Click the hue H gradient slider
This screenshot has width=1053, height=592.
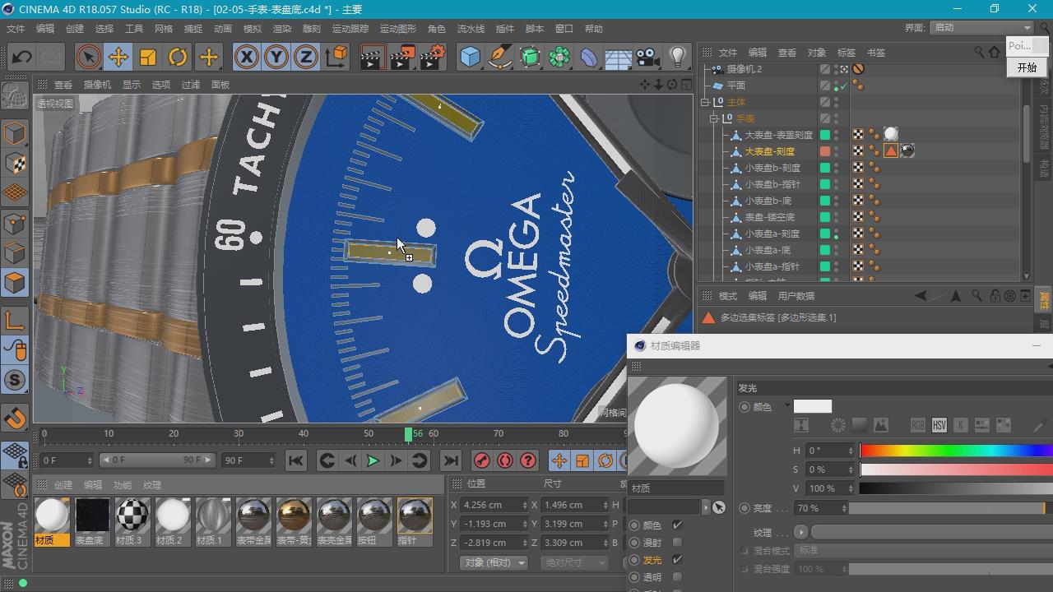[956, 451]
